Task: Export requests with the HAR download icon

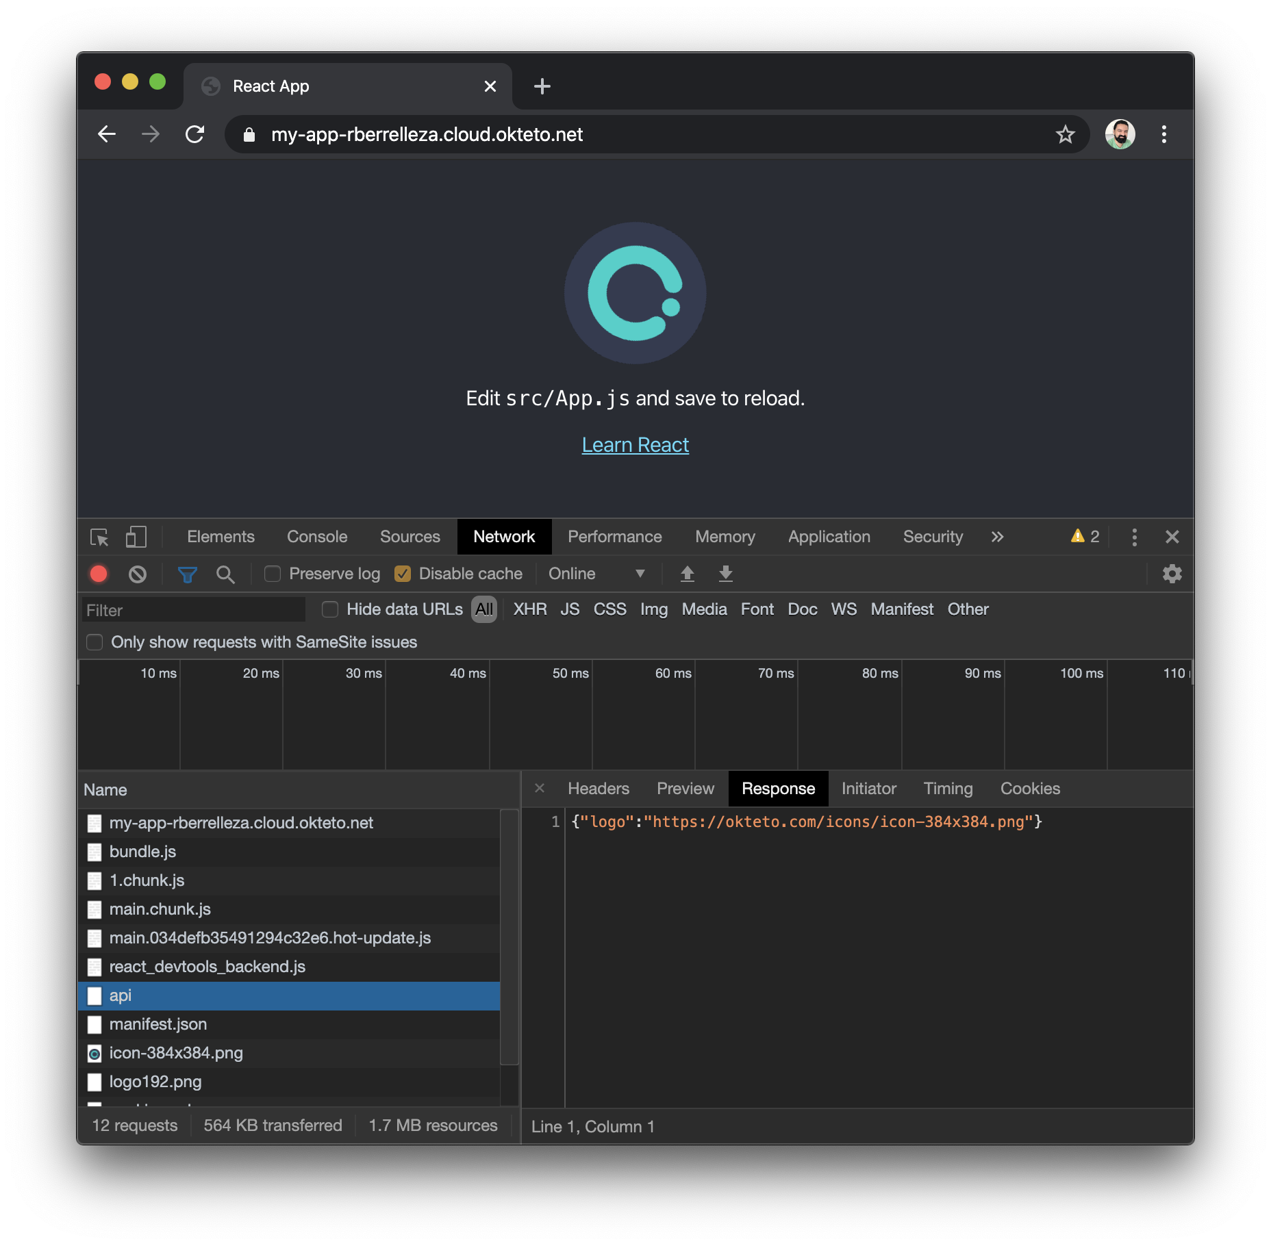Action: 725,574
